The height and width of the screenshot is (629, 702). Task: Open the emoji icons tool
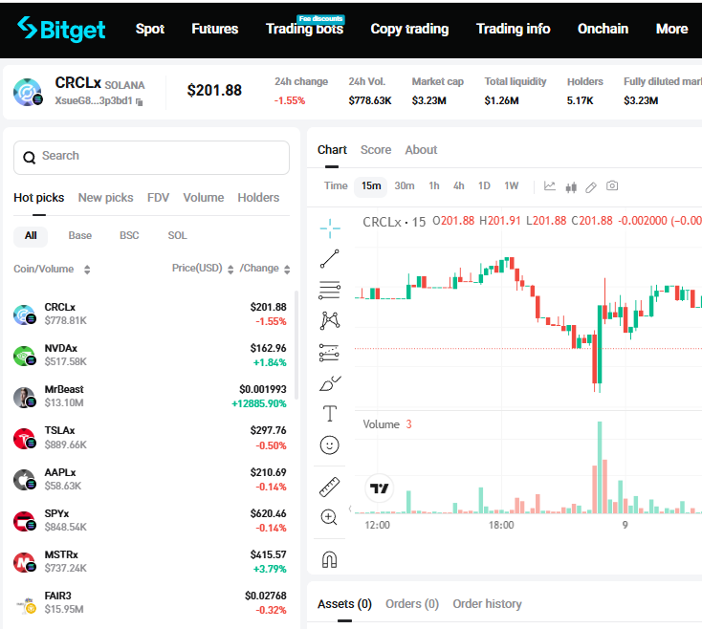[330, 445]
